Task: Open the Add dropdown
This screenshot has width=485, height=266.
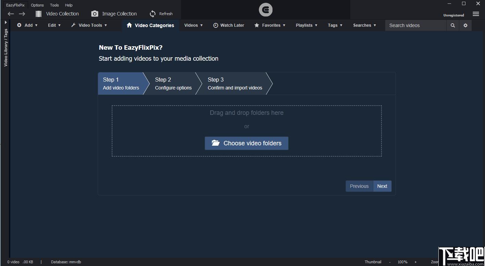Action: point(27,25)
